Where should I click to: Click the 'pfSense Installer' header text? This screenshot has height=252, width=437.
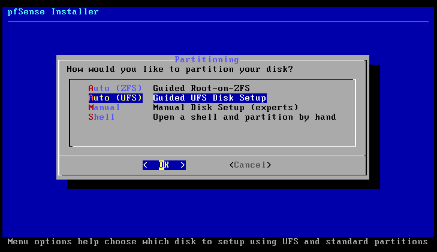pyautogui.click(x=53, y=11)
